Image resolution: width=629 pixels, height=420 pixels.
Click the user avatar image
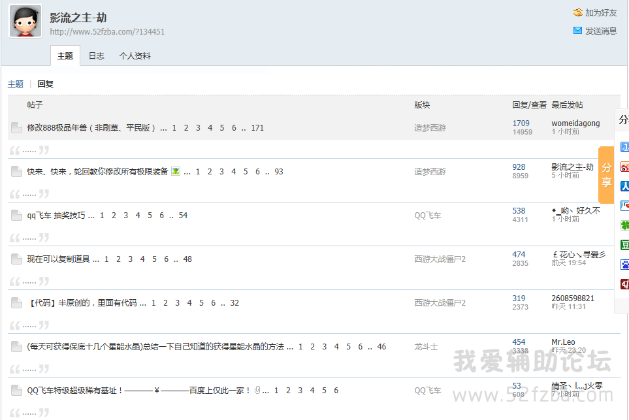pyautogui.click(x=25, y=22)
